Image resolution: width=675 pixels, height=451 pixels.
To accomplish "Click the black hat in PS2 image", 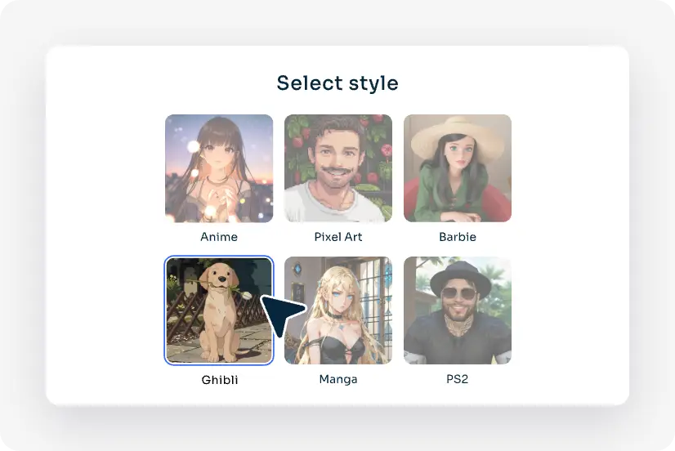I will pos(460,278).
